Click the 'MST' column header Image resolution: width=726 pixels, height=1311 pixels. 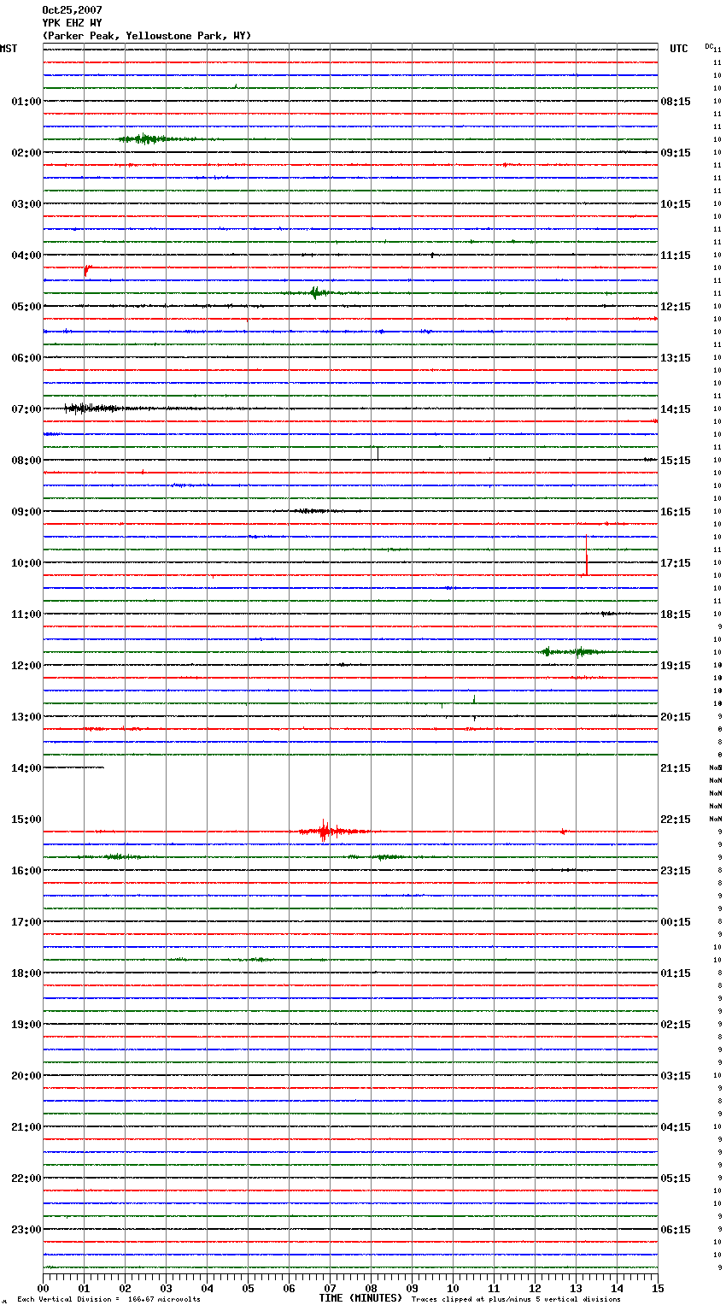tap(9, 49)
